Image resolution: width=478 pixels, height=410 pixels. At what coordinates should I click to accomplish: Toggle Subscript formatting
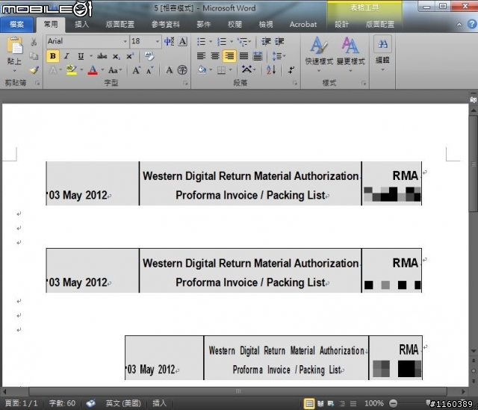[117, 57]
